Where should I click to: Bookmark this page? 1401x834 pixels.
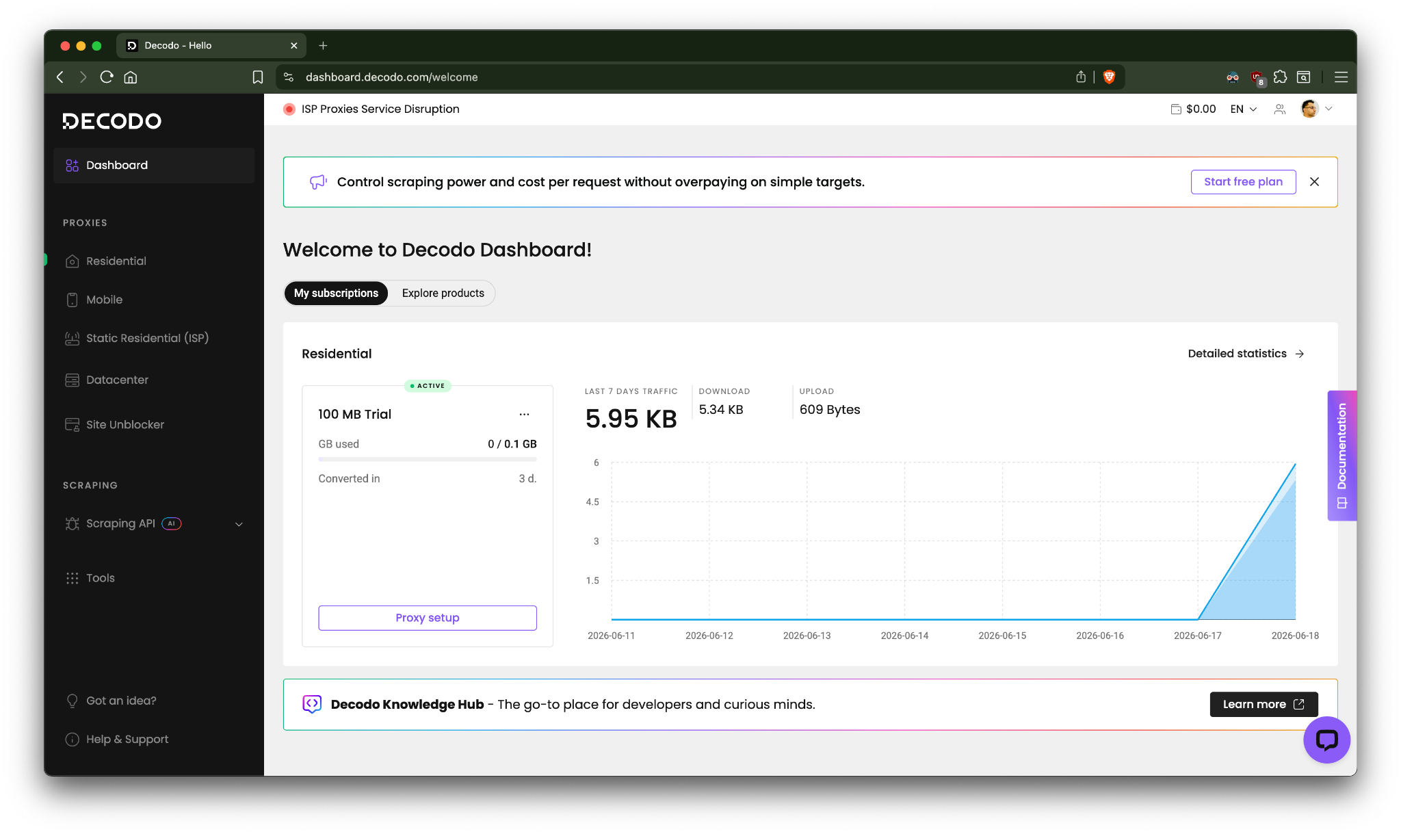pos(257,77)
